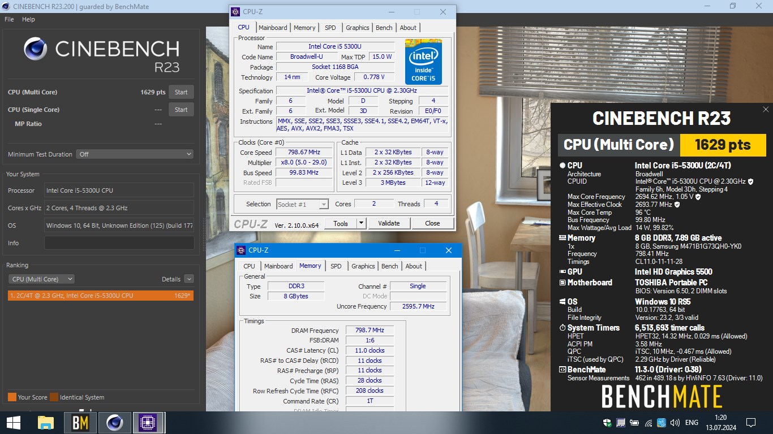Click the Tools button in CPU-Z
Image resolution: width=773 pixels, height=434 pixels.
coord(341,223)
